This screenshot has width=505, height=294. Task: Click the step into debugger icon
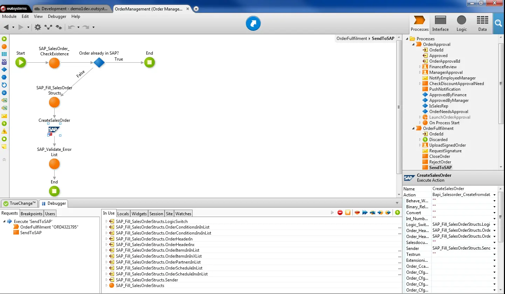click(x=380, y=212)
